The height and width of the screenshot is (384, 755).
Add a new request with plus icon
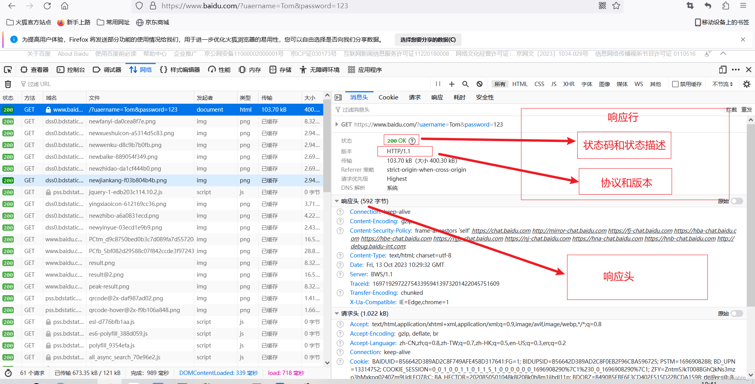click(x=452, y=84)
